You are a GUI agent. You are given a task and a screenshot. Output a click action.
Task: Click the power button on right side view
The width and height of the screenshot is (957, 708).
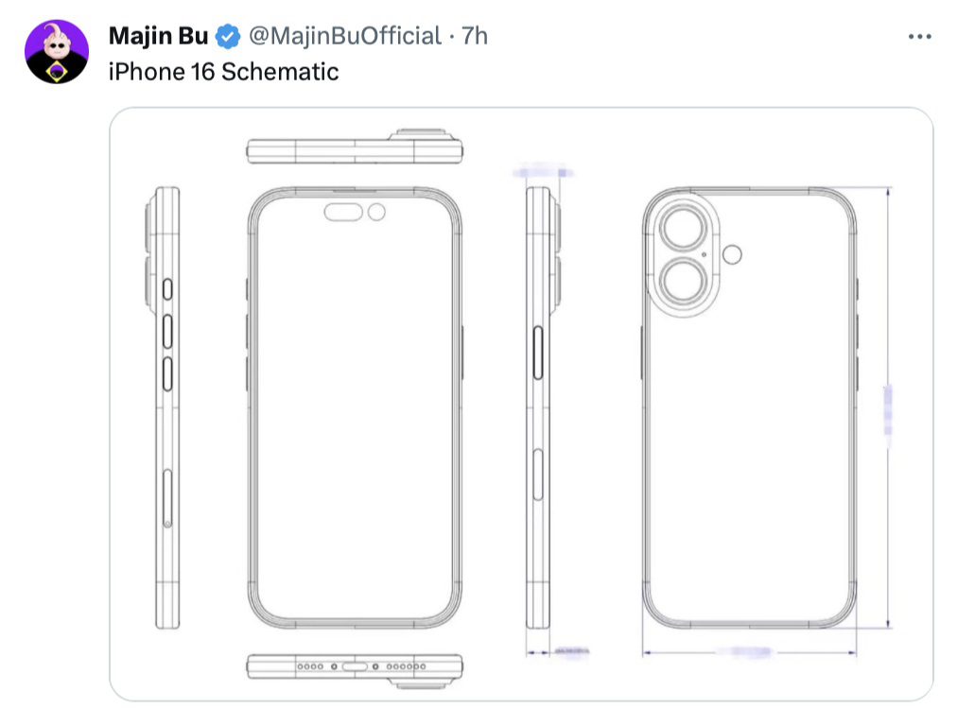click(x=538, y=354)
